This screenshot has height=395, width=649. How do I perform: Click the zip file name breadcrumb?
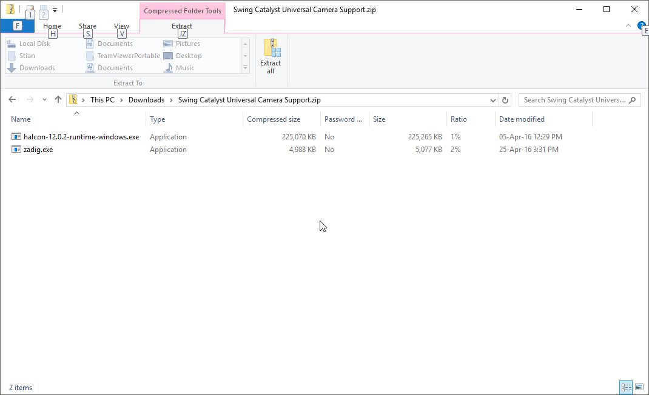[x=249, y=100]
